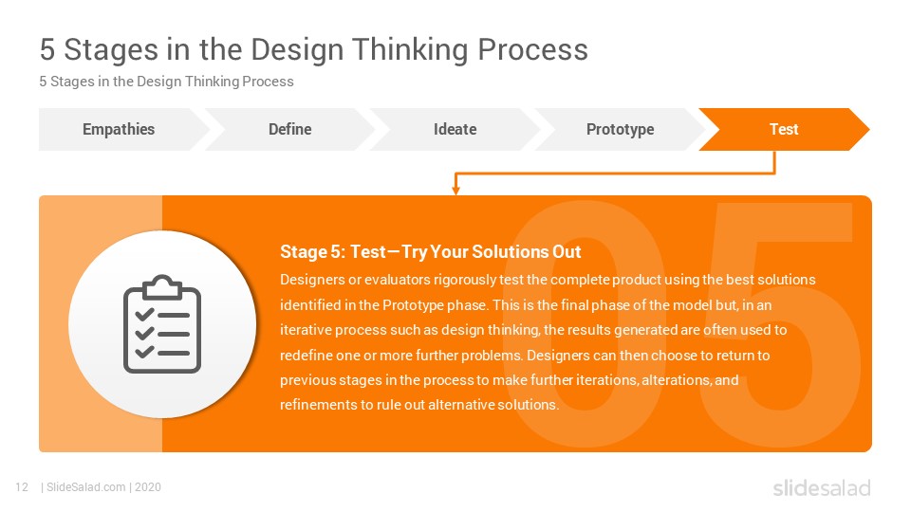
Task: Click the subtitle under the main title
Action: 166,82
